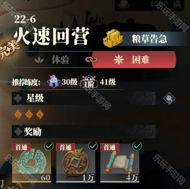This screenshot has width=190, height=189.
Task: Switch to the 困难 difficulty tab
Action: click(x=134, y=60)
